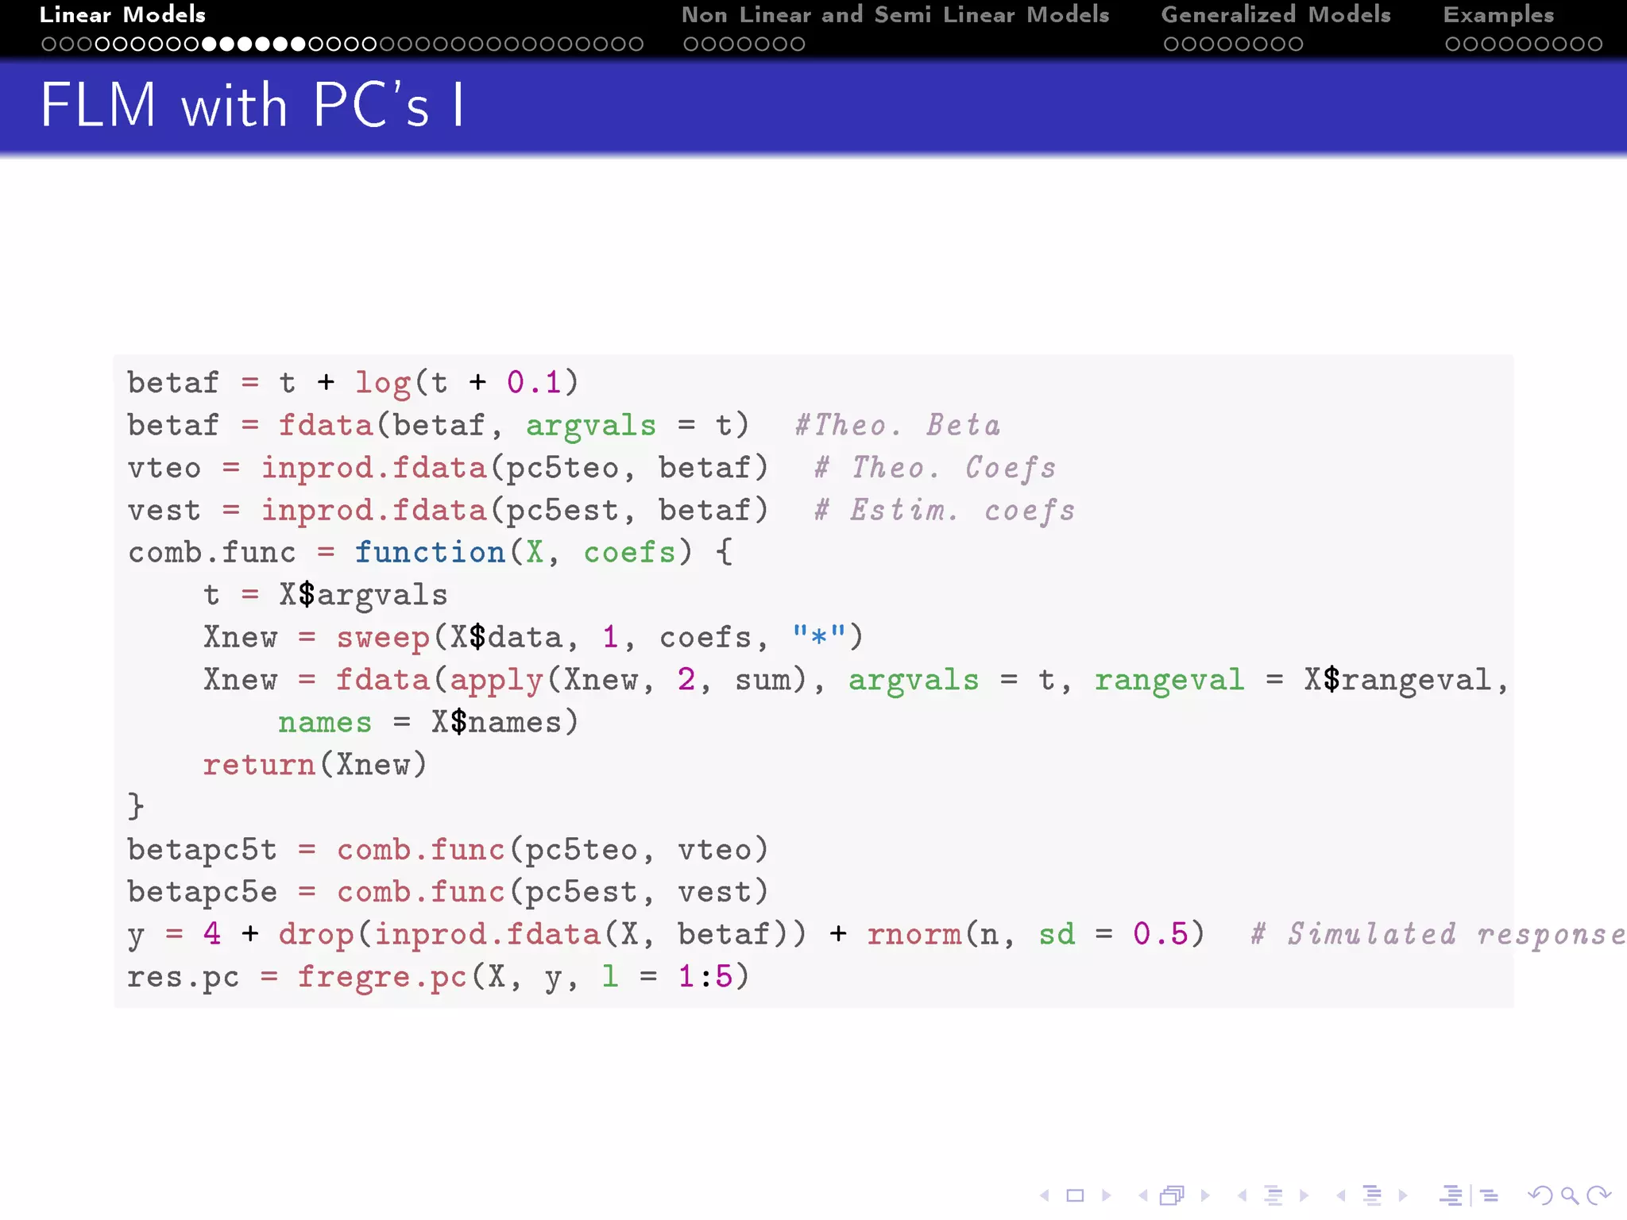Click the previous subsection arrow
The image size is (1627, 1220).
point(1242,1195)
